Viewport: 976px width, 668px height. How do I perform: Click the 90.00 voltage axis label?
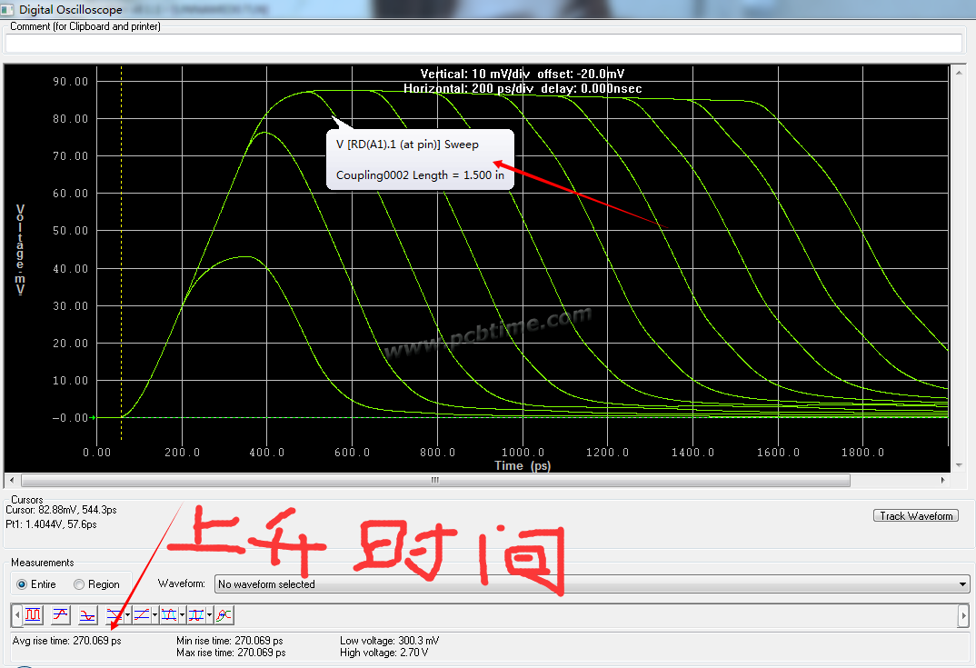70,82
